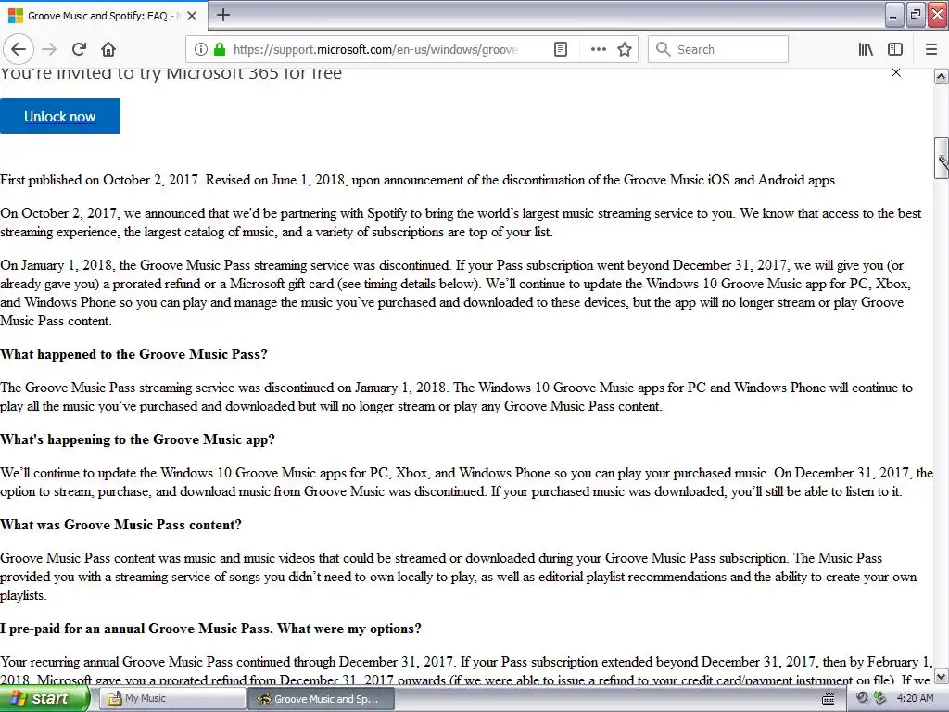949x712 pixels.
Task: Toggle Reader View for this page
Action: coord(561,49)
